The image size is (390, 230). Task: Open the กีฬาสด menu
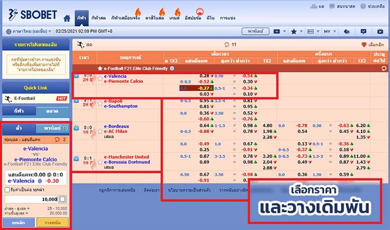tap(98, 18)
